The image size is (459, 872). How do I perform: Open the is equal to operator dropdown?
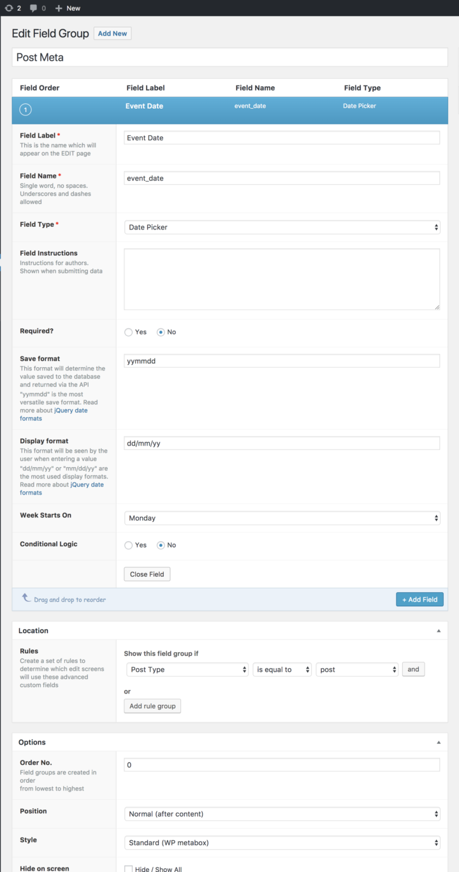[282, 669]
